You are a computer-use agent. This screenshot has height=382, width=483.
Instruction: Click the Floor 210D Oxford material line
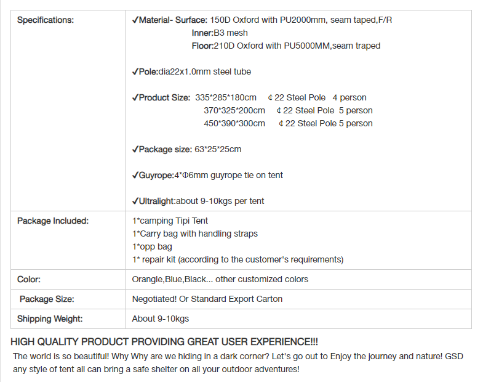[x=286, y=46]
